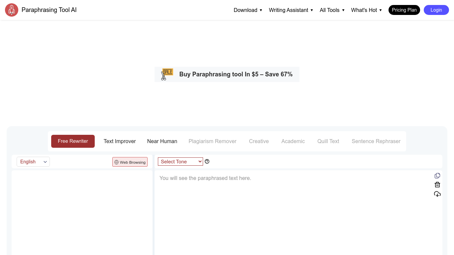Click the tone help question mark icon

pos(207,162)
